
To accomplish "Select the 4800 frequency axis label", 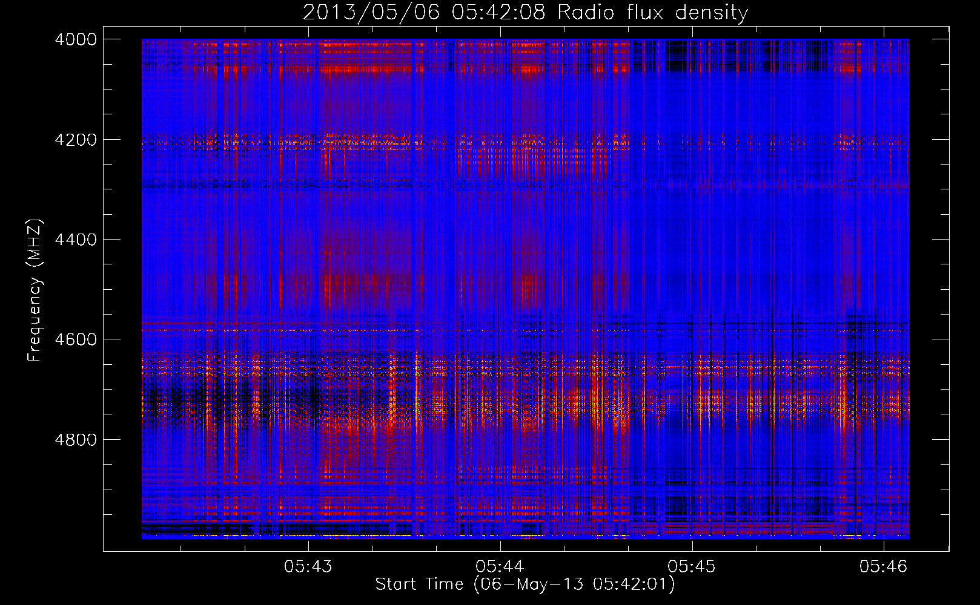I will point(76,439).
